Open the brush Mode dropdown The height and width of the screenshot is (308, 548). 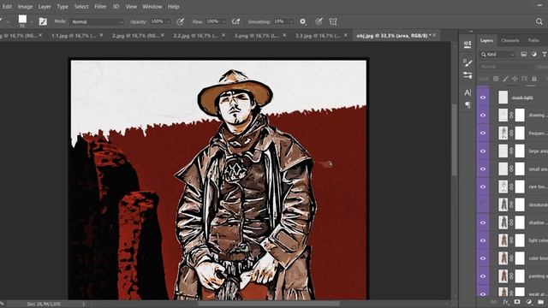click(x=97, y=21)
